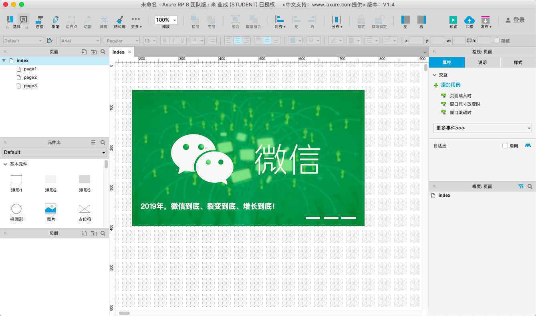Enable the 启用 adaptive checkbox
The height and width of the screenshot is (316, 536).
click(505, 146)
